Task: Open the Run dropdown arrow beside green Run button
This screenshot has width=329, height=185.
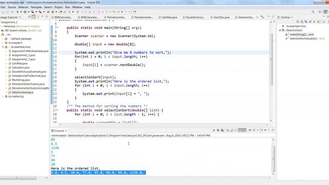Action: [x=29, y=12]
